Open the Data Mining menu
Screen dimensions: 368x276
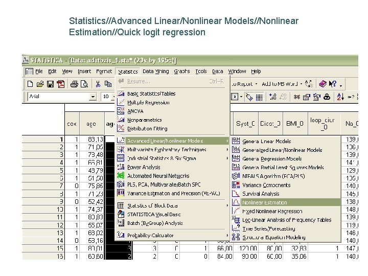pyautogui.click(x=155, y=72)
